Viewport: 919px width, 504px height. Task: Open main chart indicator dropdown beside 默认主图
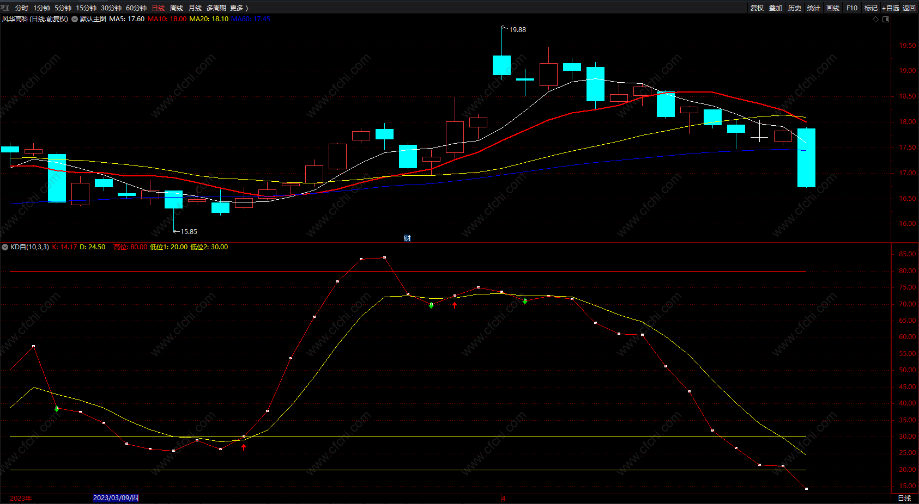pos(75,19)
